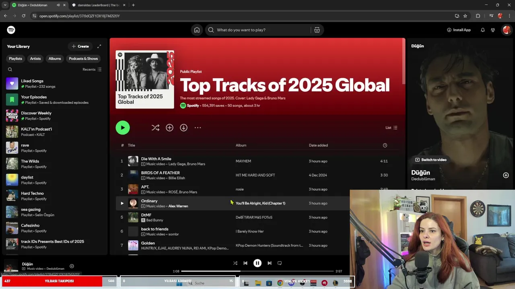The image size is (515, 289).
Task: Open Your Episodes in the library
Action: coord(54,100)
